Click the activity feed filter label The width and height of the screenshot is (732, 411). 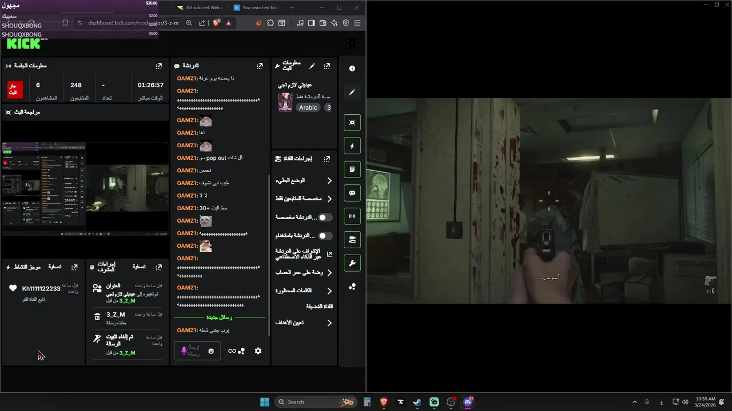tap(55, 267)
